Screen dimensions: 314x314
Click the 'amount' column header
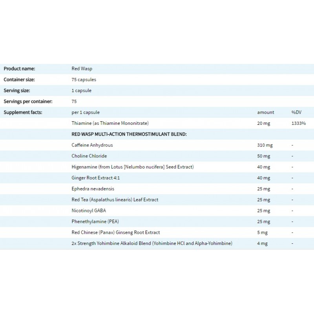(266, 112)
